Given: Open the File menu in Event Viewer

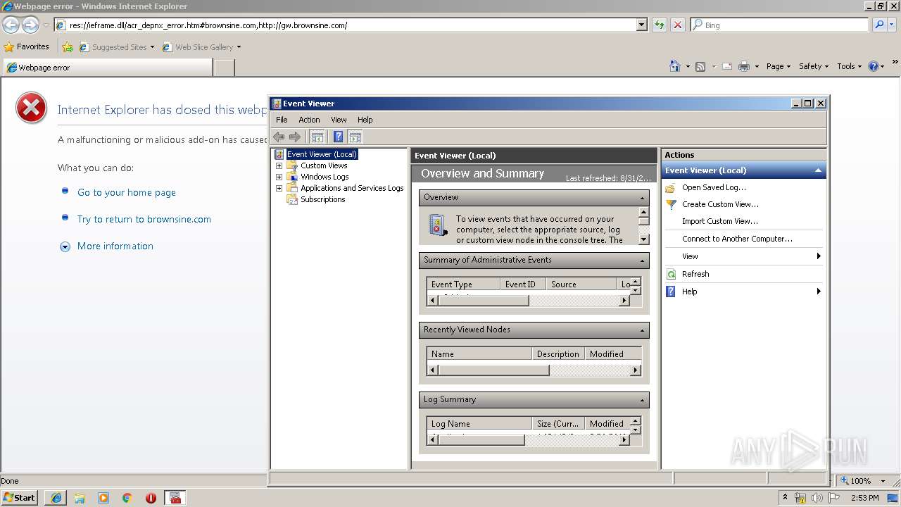Looking at the screenshot, I should 282,120.
